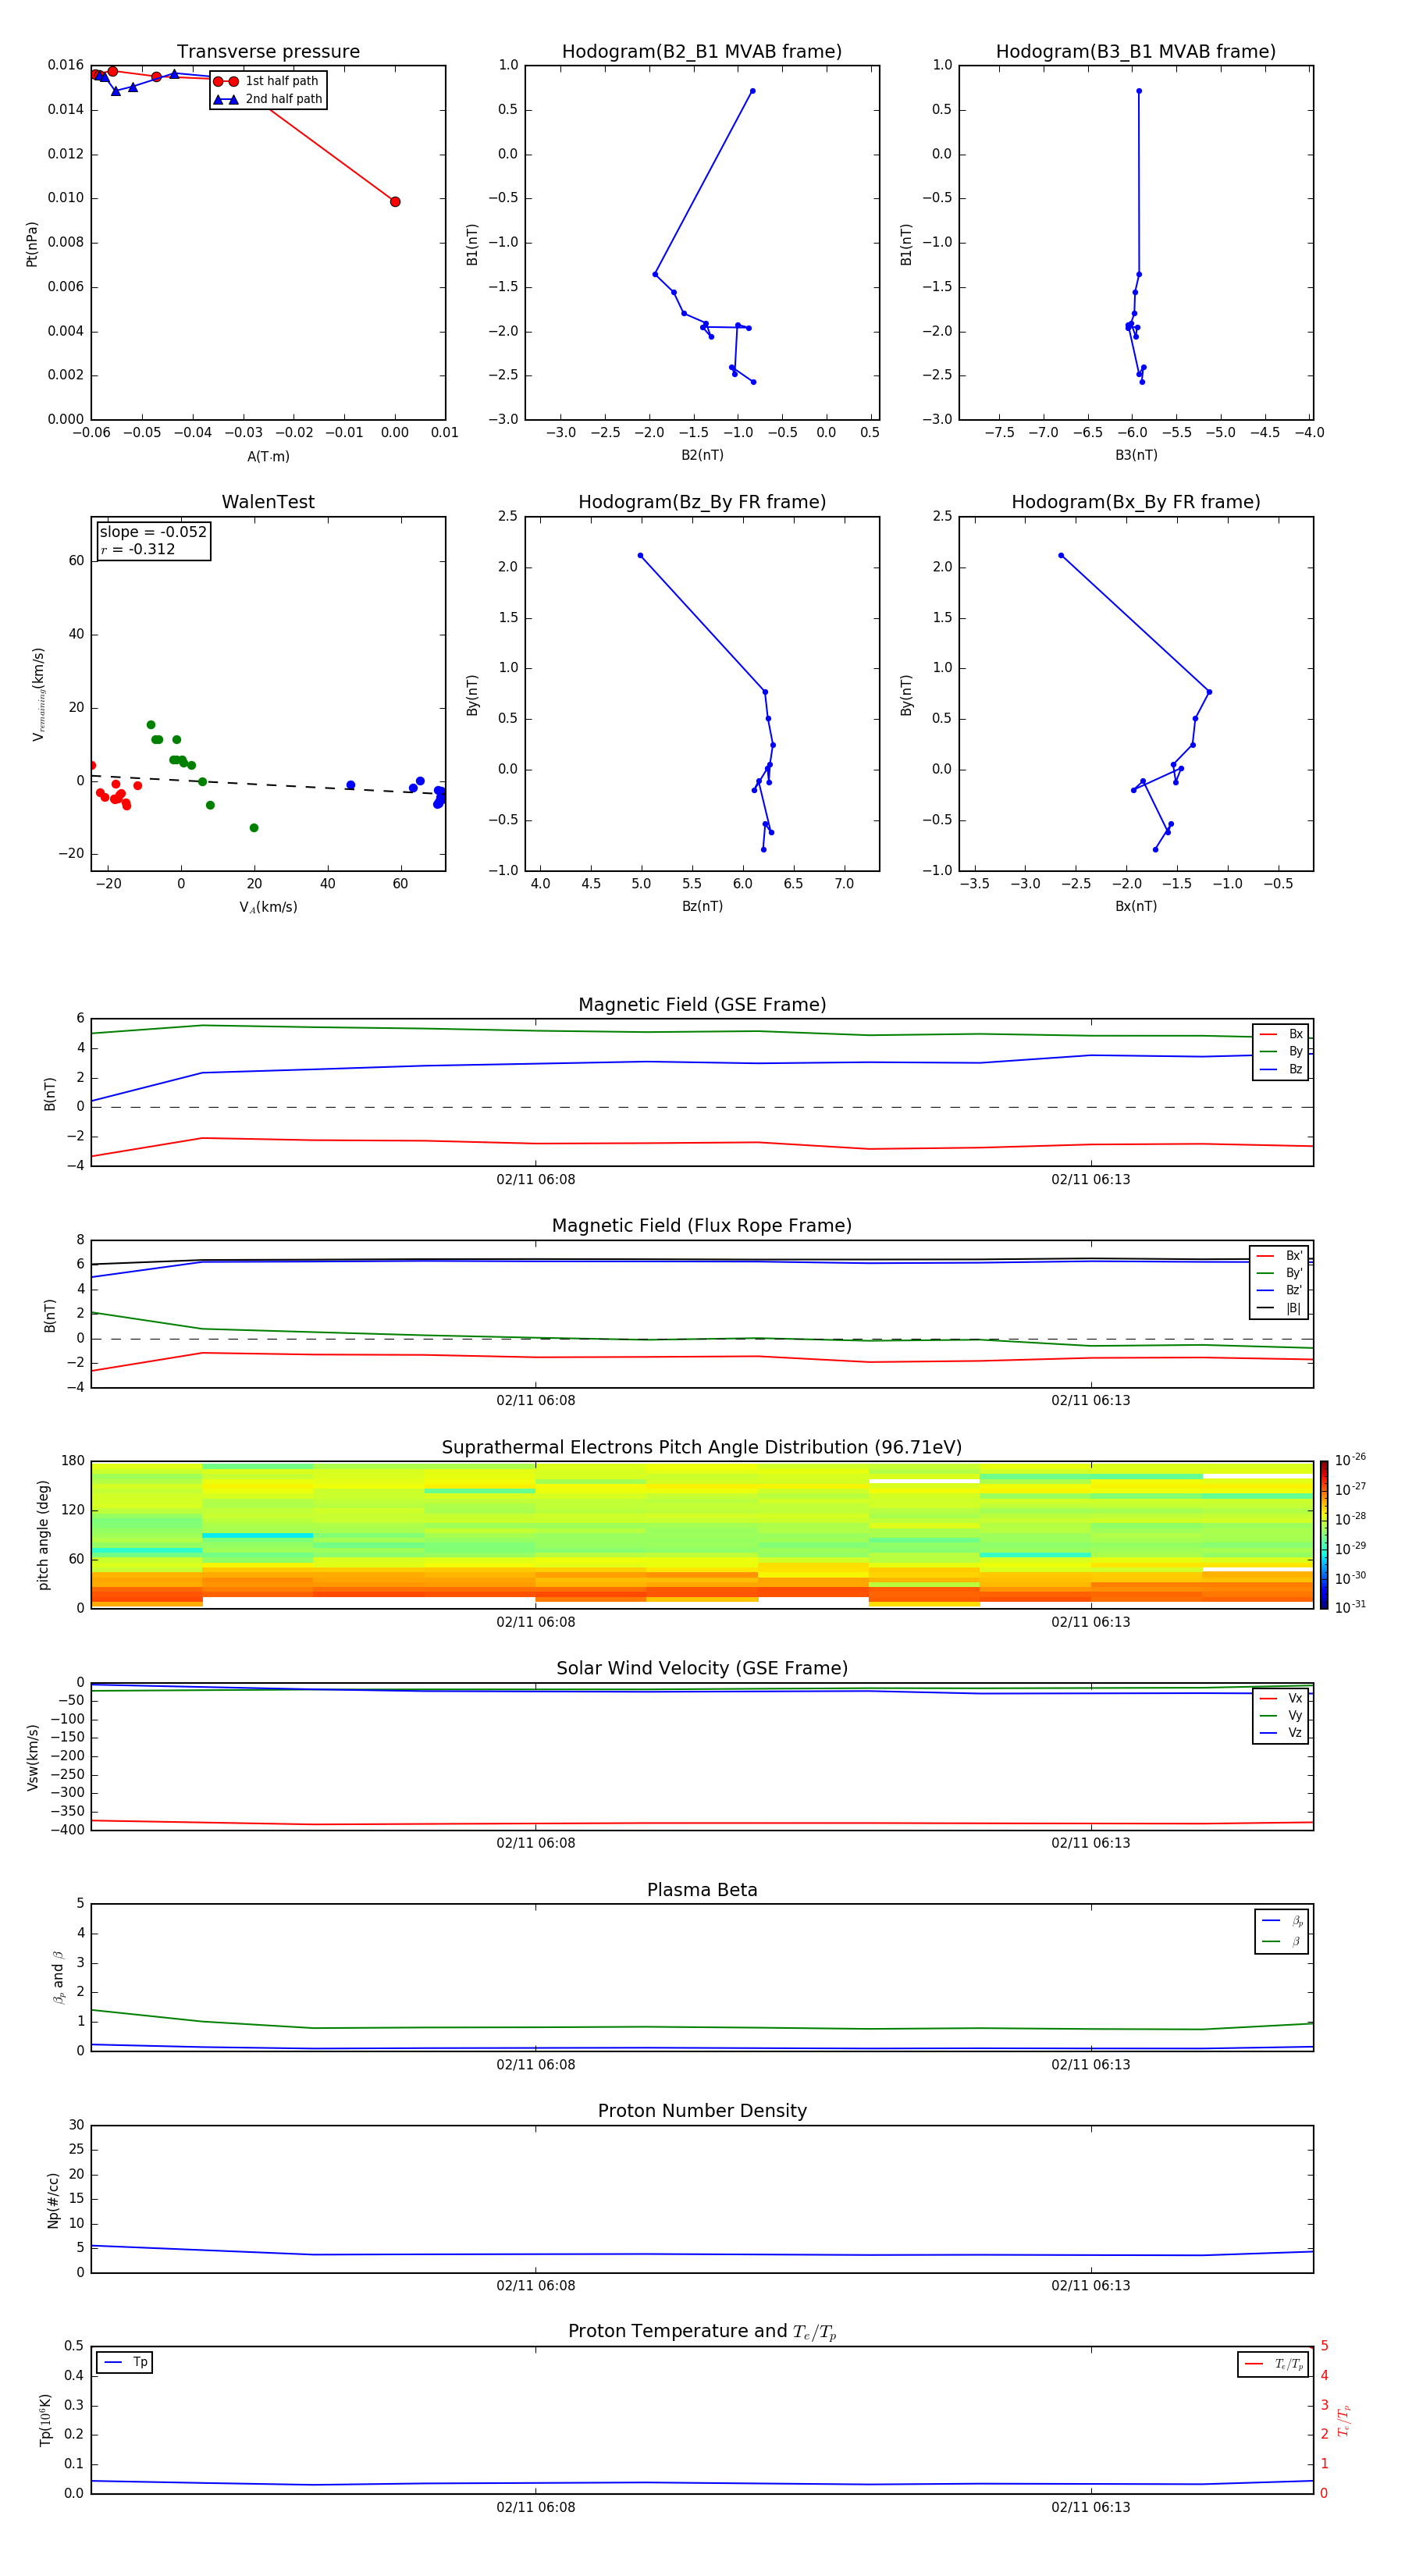Select "Bz'" in the Flux Rope legend
Screen dimensions: 1405x2576
[1280, 1290]
